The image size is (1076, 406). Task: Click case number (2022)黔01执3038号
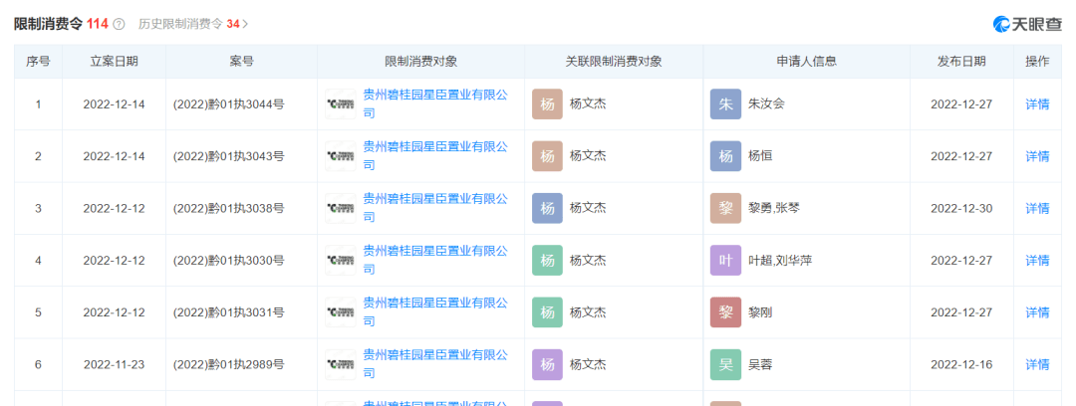click(x=228, y=209)
